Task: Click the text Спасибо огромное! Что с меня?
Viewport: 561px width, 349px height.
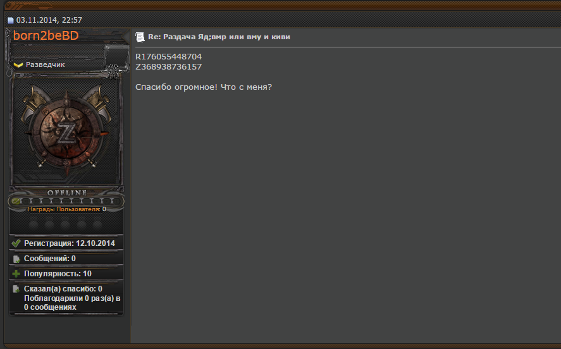Action: pos(204,87)
